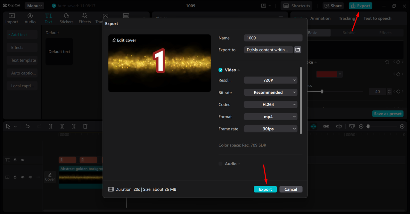Click the layout icon in the title bar
410x214 pixels.
click(x=264, y=6)
